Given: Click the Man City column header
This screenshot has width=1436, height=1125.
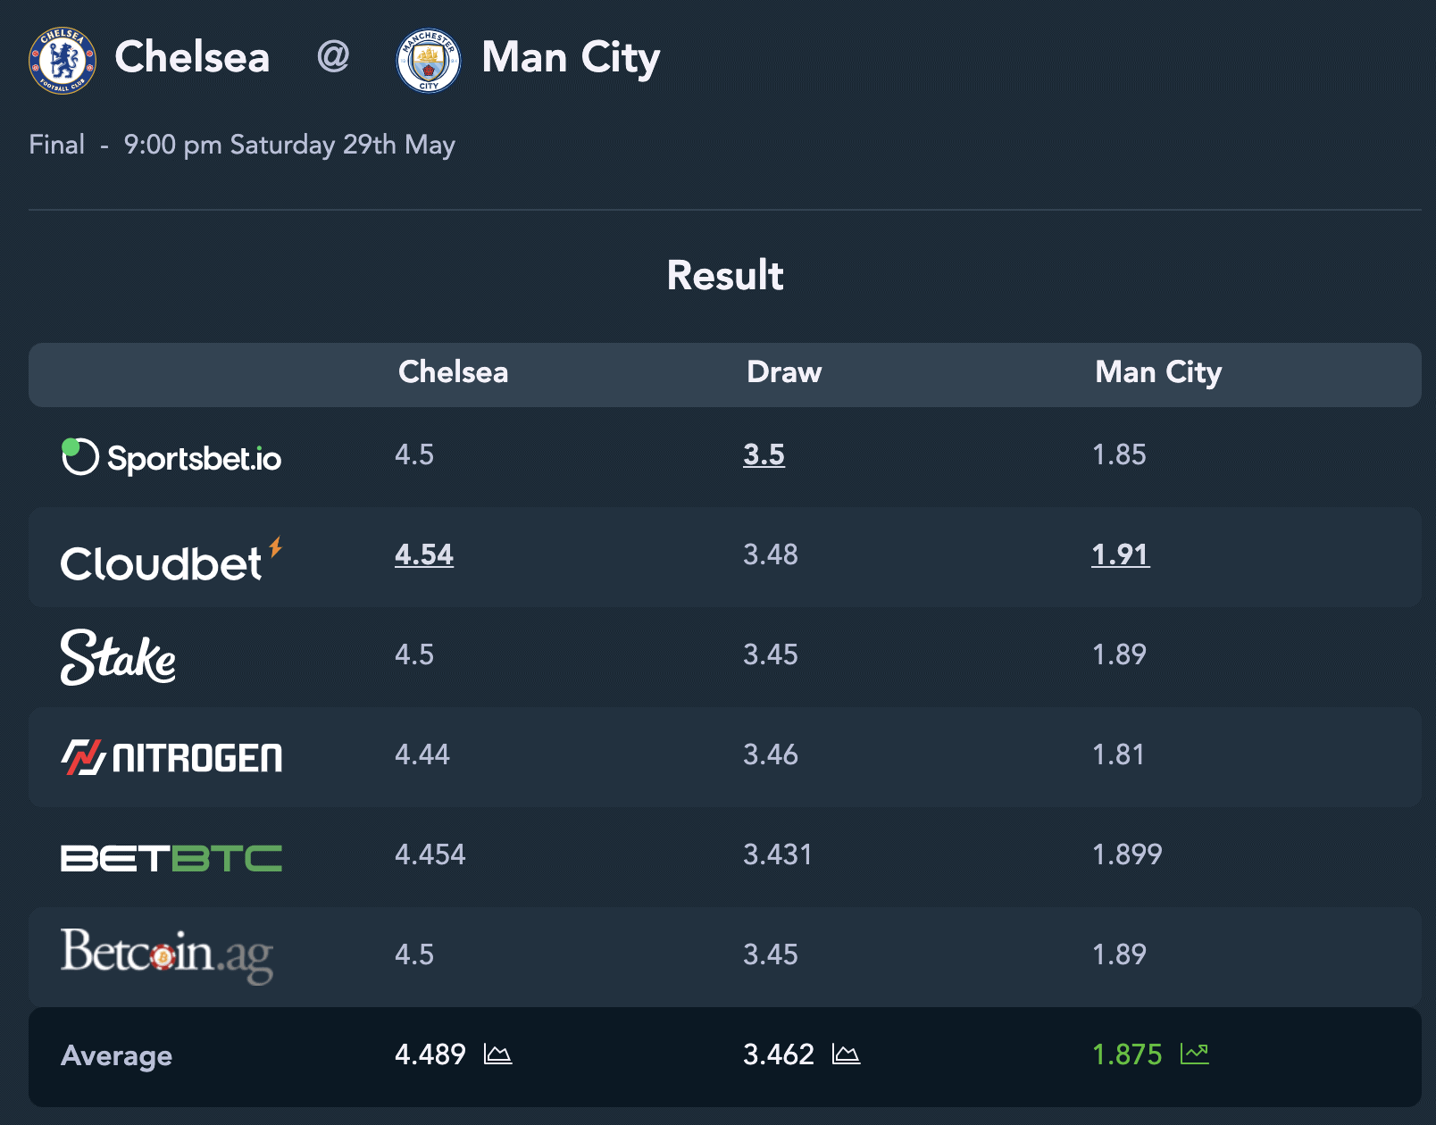Looking at the screenshot, I should coord(1158,372).
